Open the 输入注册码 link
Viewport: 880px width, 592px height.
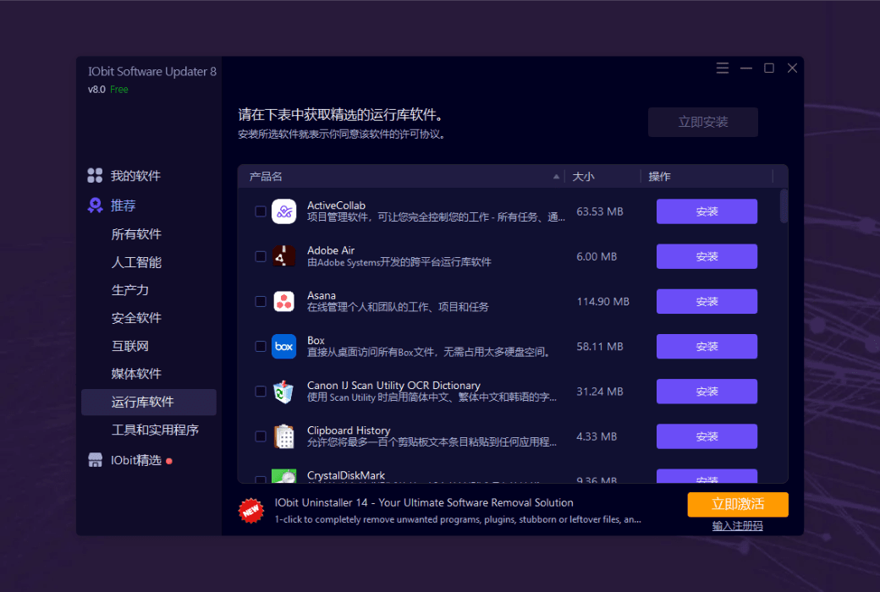738,526
